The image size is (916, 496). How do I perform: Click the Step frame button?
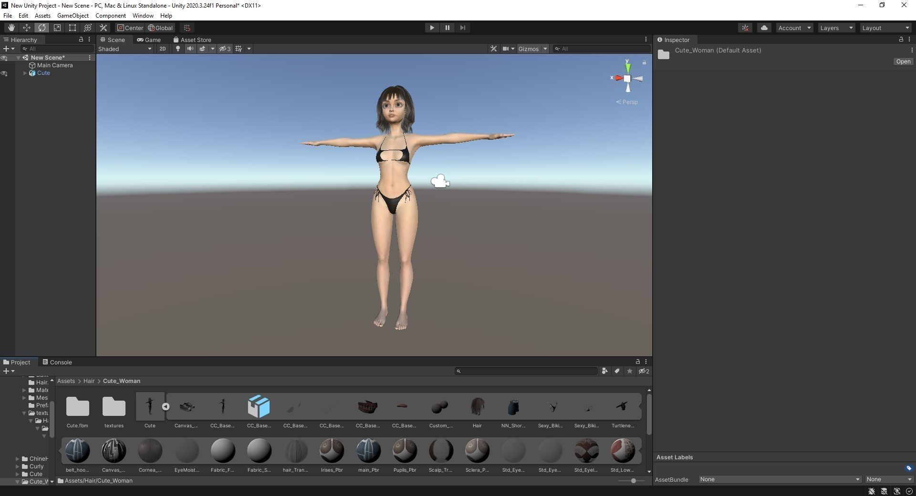[x=462, y=28]
